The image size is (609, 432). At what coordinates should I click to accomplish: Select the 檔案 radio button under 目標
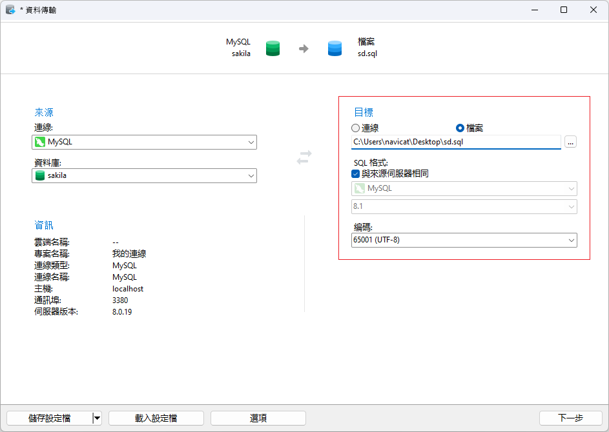coord(460,128)
